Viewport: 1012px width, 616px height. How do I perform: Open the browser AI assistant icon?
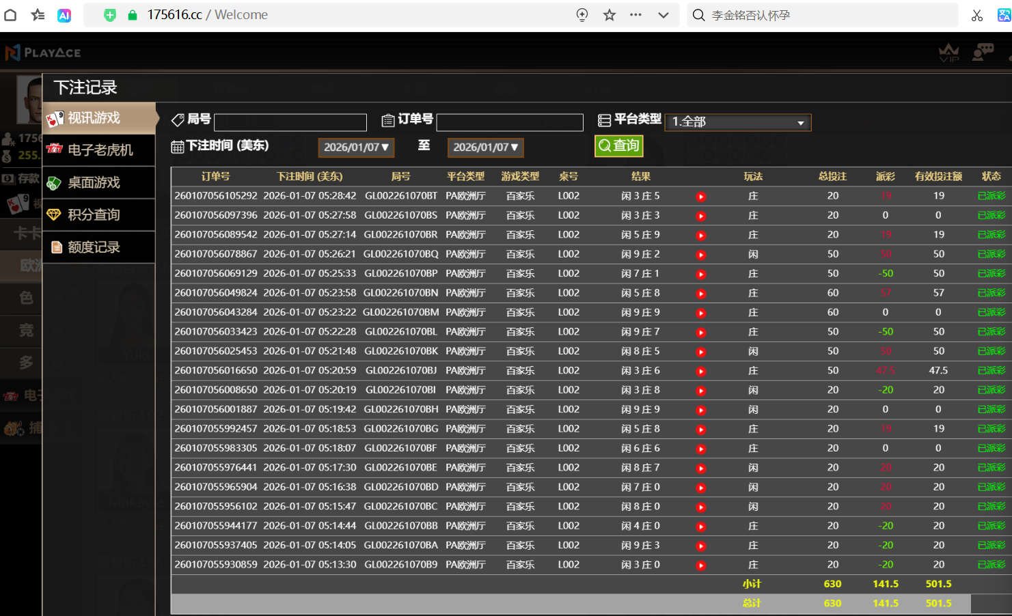[64, 15]
